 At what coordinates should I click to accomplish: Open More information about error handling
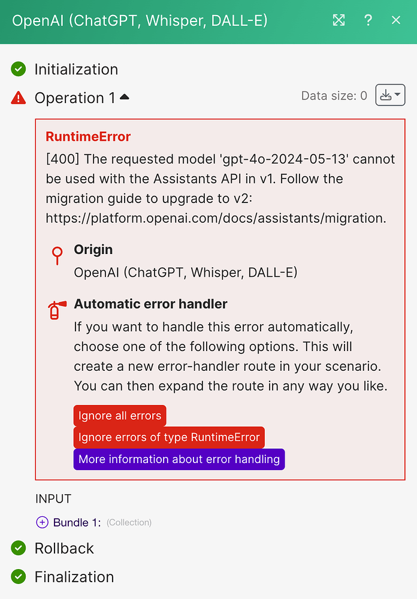point(179,459)
